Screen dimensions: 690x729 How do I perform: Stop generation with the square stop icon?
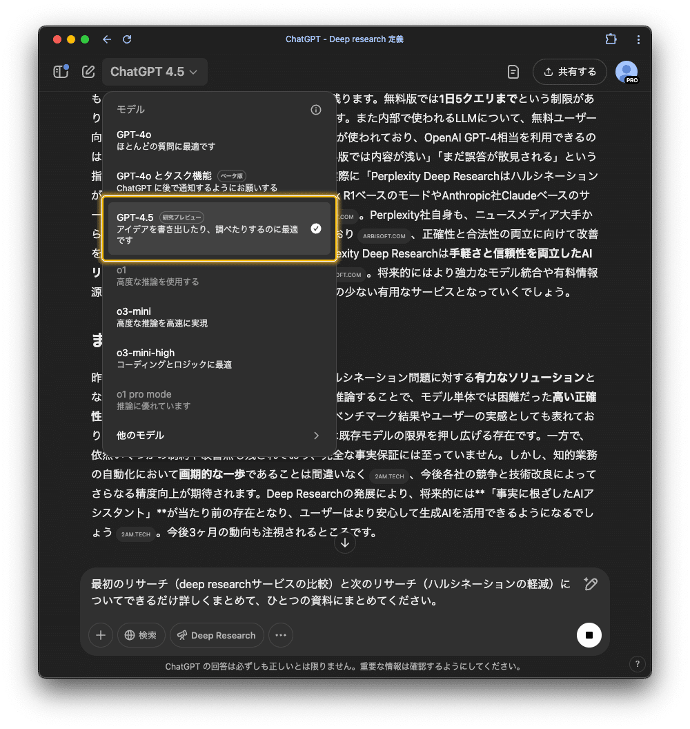coord(589,635)
